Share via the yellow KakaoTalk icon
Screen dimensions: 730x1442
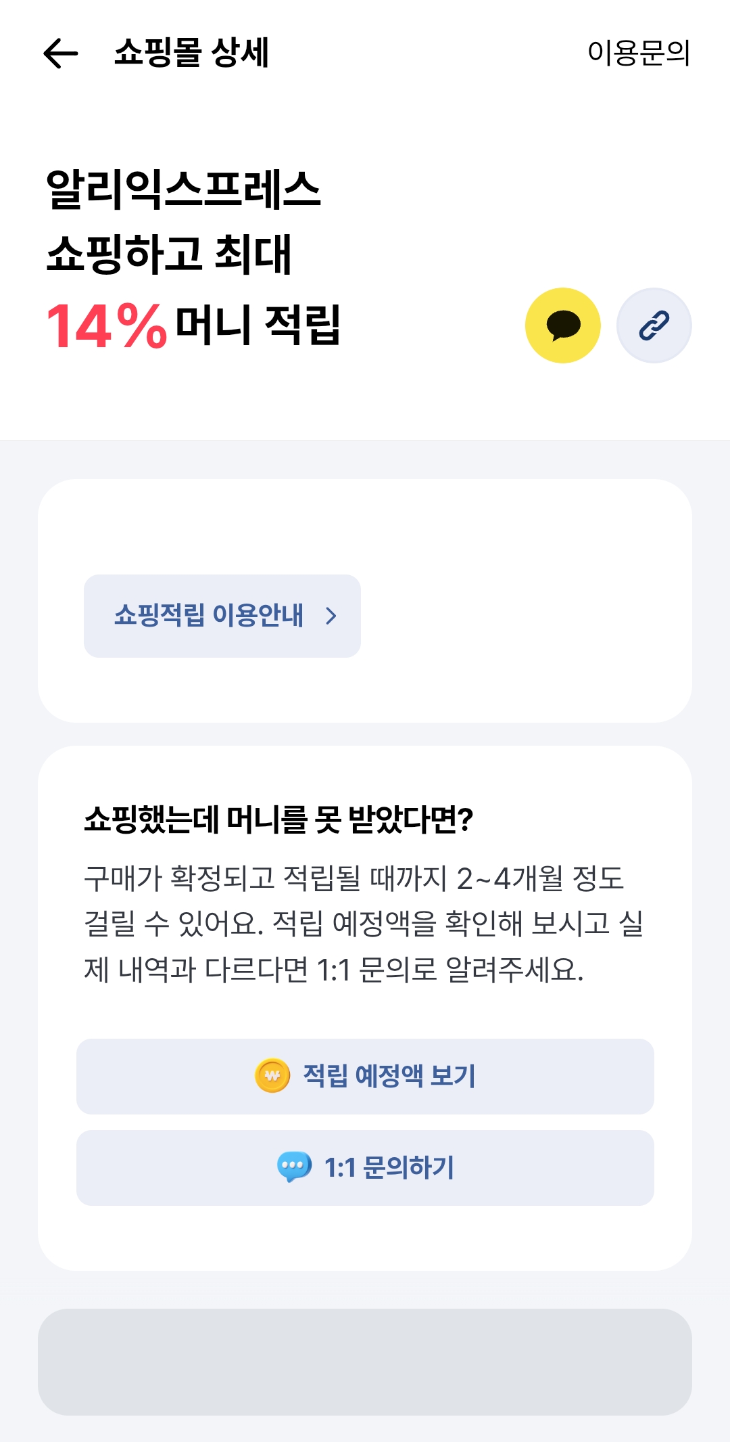pos(562,325)
